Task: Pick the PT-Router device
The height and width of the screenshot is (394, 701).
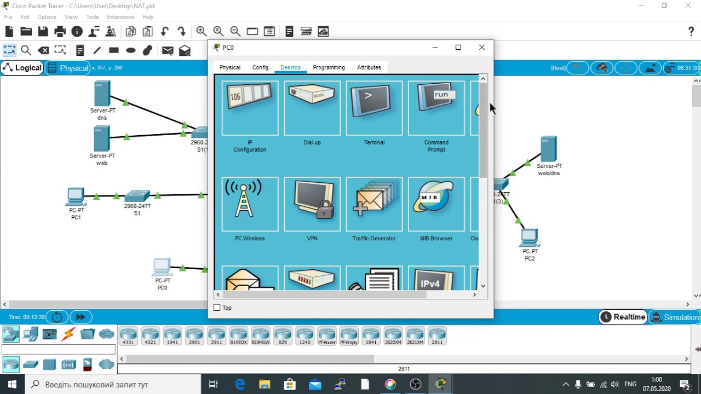Action: click(x=327, y=336)
